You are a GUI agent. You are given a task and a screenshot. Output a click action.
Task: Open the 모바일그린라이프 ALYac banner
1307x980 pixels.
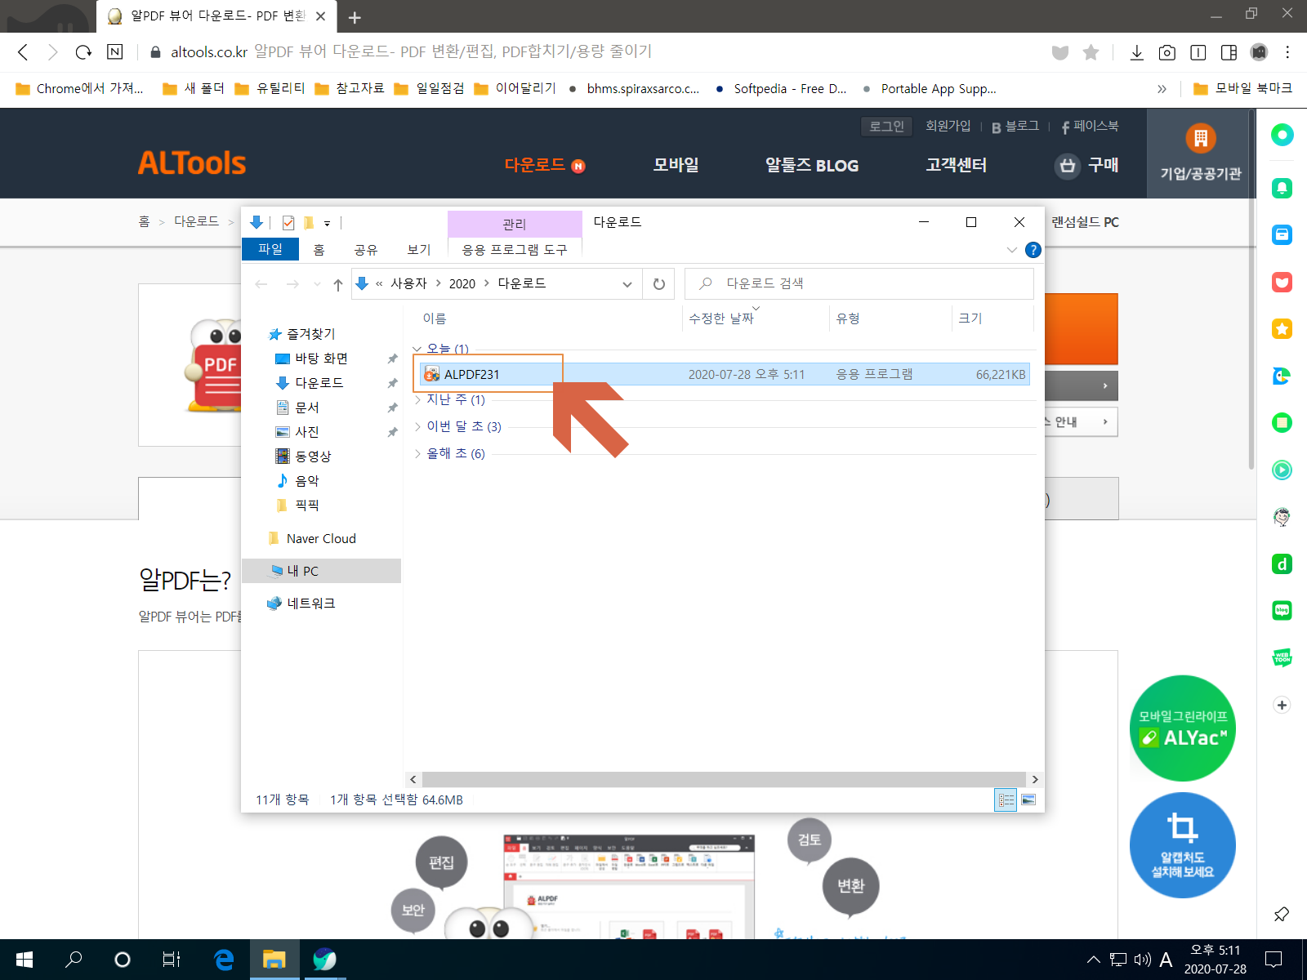(1182, 728)
